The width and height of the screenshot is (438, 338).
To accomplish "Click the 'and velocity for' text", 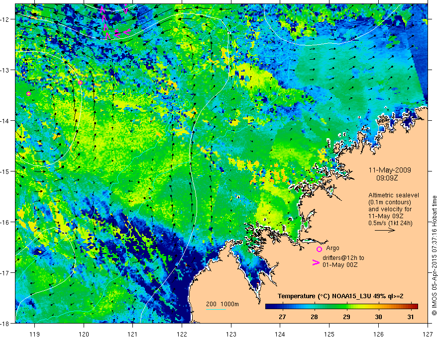I will pyautogui.click(x=390, y=209).
